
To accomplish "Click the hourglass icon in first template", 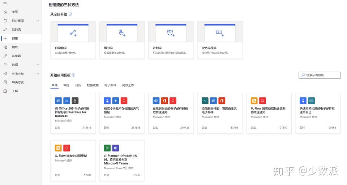I will click(x=75, y=101).
